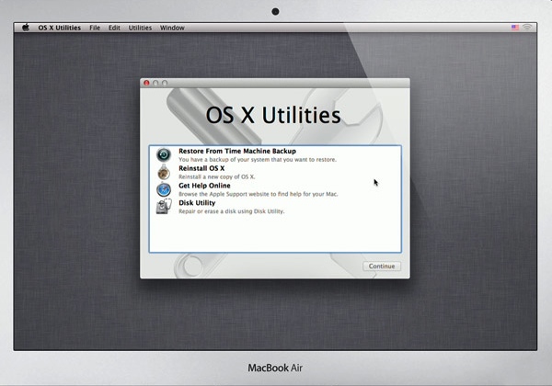Image resolution: width=552 pixels, height=386 pixels.
Task: Open the Window menu
Action: 172,28
